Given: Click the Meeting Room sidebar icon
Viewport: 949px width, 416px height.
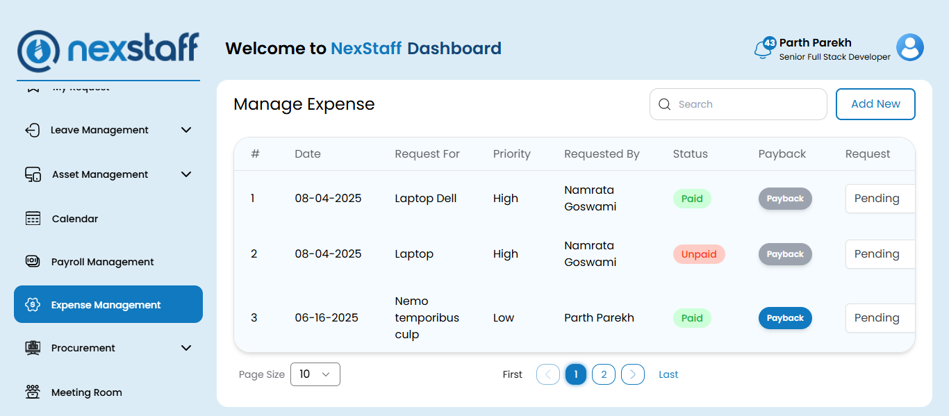Looking at the screenshot, I should [x=33, y=392].
